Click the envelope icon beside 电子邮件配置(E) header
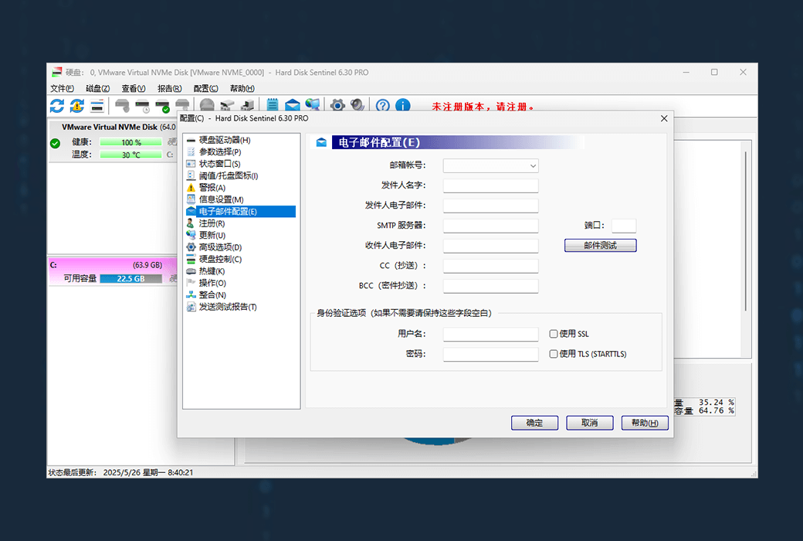Screen dimensions: 803x541 321,142
